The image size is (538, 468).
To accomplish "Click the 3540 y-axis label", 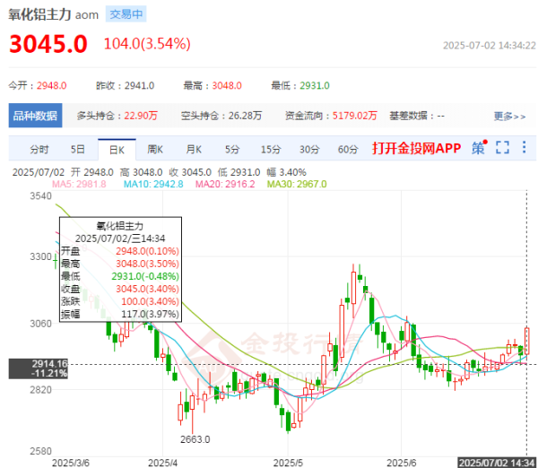I will 41,196.
